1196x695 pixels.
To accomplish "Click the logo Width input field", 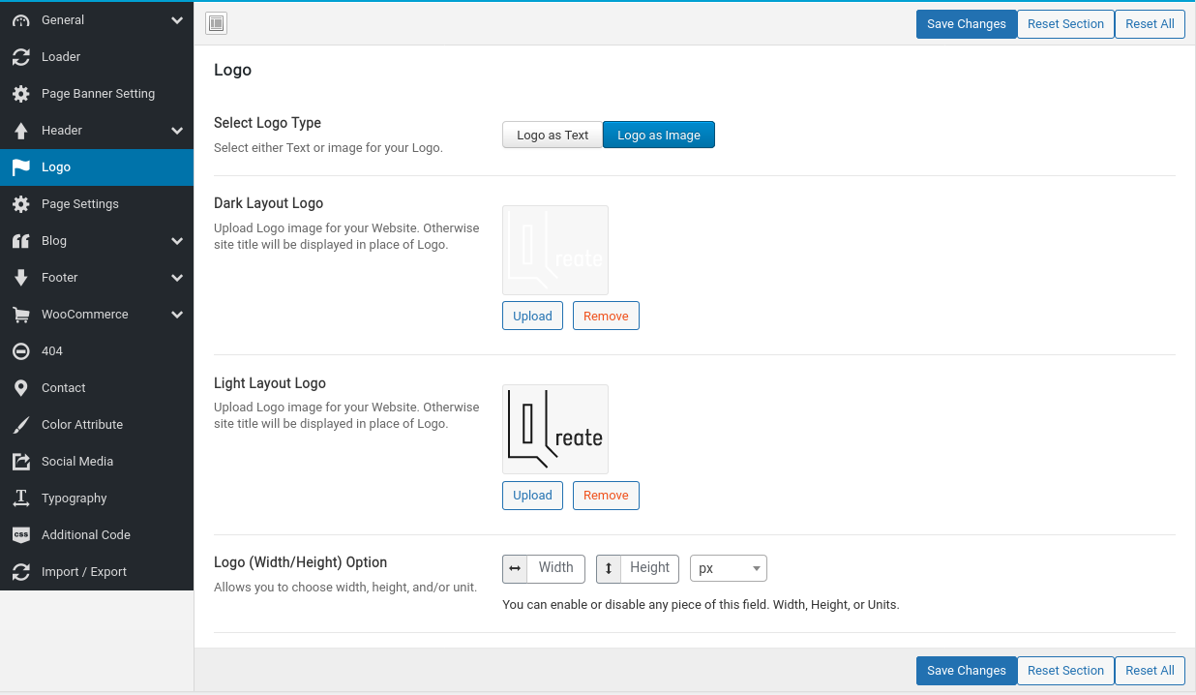I will 555,568.
